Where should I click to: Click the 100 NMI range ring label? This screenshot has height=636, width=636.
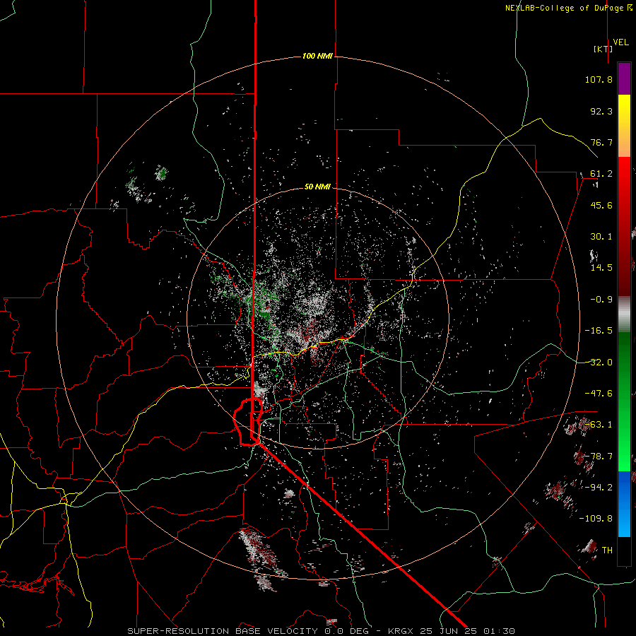click(x=317, y=56)
